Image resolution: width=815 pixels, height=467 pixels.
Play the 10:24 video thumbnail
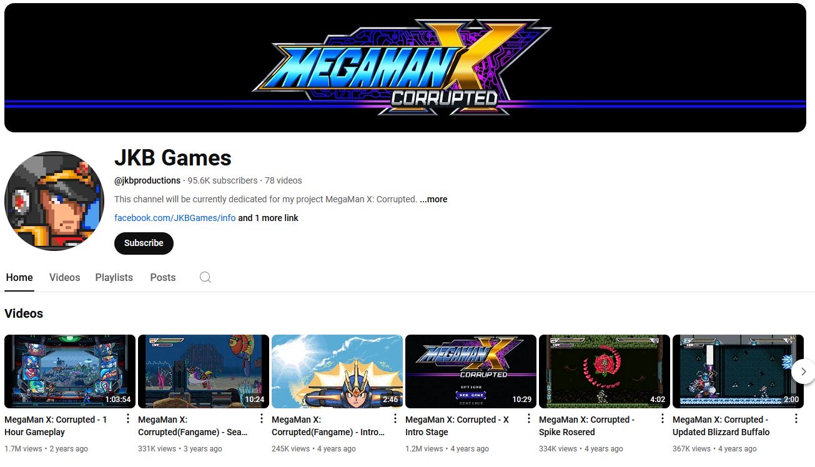204,371
